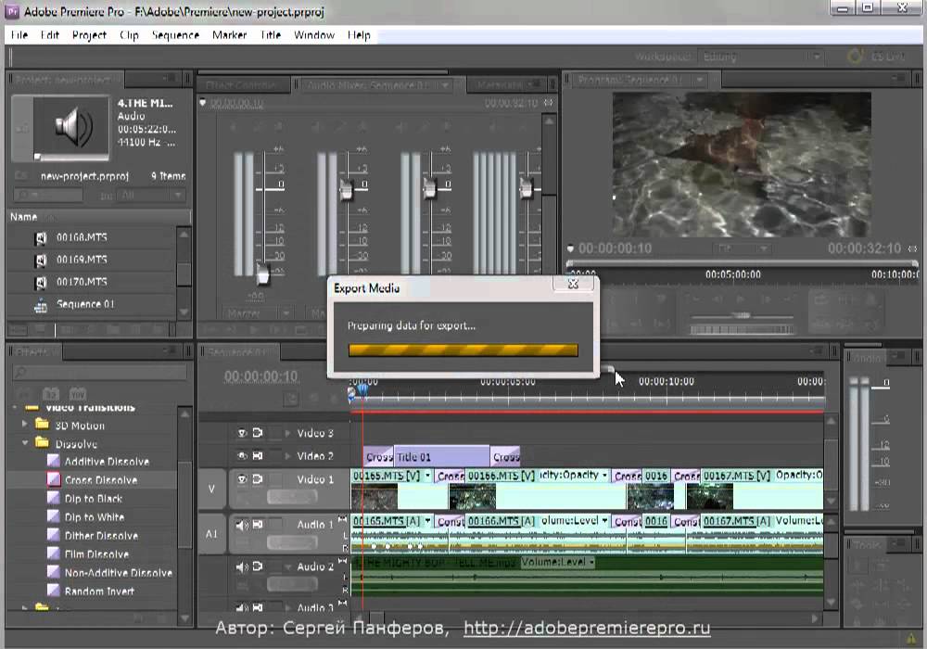
Task: Open the Marker menu
Action: 229,35
